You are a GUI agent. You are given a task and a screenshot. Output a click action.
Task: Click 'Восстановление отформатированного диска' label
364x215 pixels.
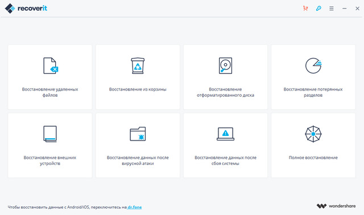coord(225,92)
